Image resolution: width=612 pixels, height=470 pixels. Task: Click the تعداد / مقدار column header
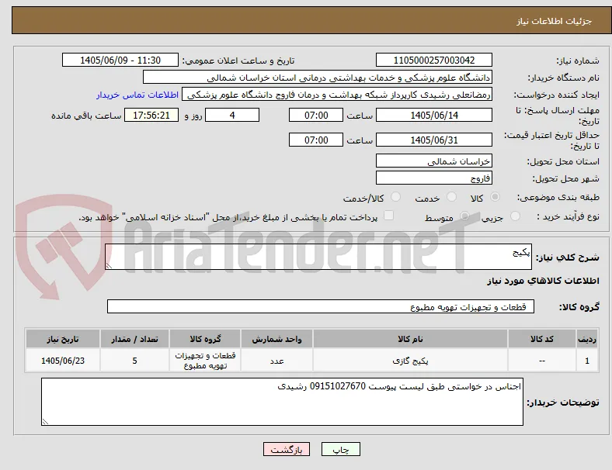click(134, 339)
